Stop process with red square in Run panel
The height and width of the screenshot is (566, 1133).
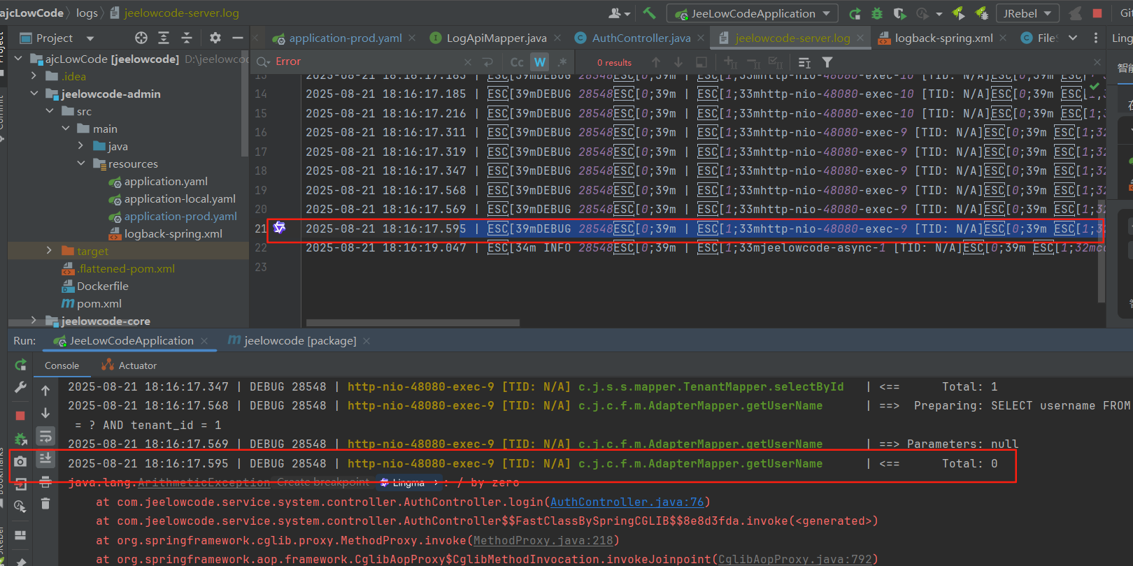tap(20, 416)
